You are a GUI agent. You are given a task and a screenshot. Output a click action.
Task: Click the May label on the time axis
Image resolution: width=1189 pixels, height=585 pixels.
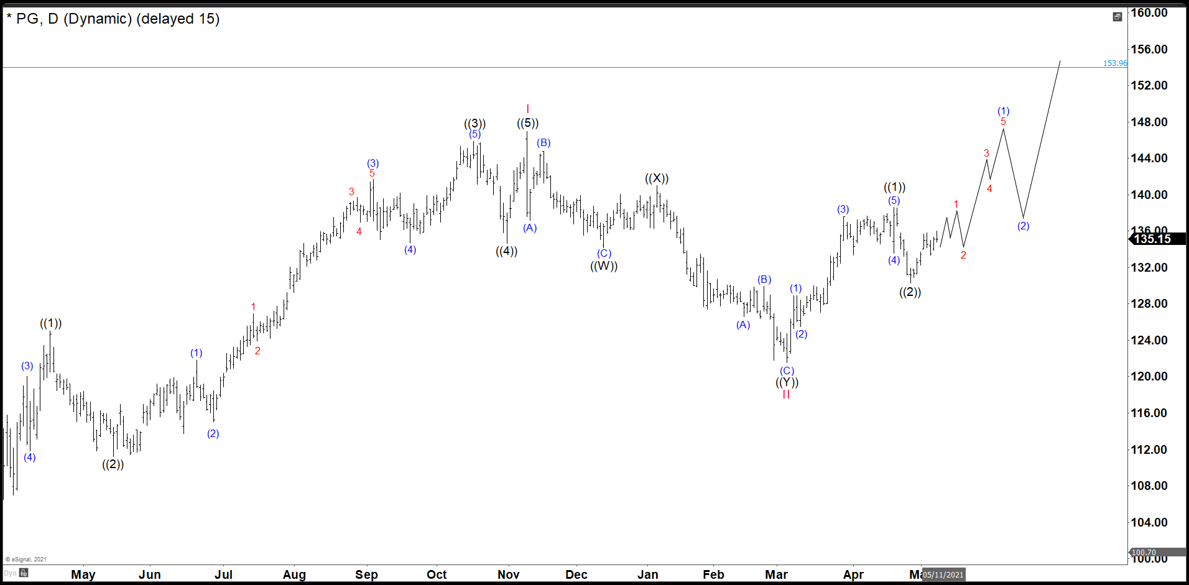tap(84, 575)
